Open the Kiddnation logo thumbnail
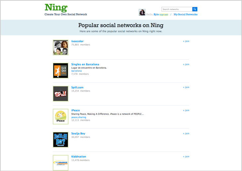The image size is (242, 171). click(60, 163)
